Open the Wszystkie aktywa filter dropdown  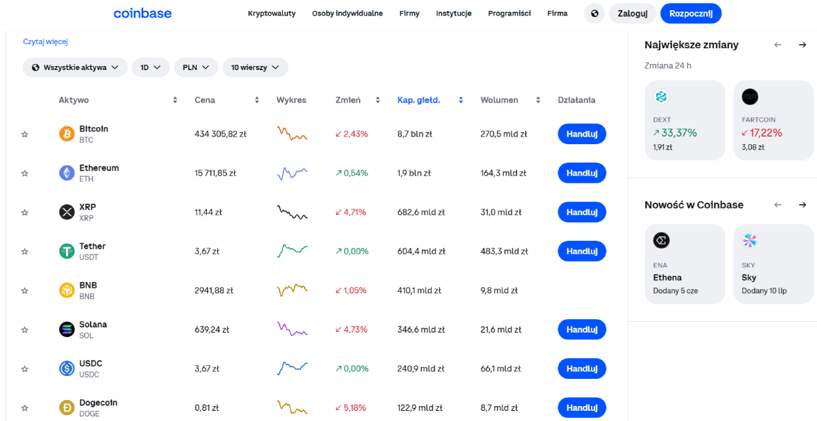74,67
